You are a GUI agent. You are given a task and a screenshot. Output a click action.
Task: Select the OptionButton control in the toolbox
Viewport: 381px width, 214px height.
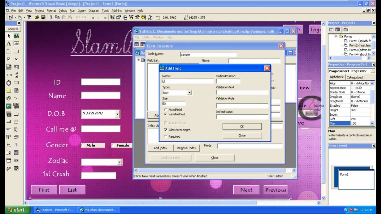pyautogui.click(x=16, y=59)
